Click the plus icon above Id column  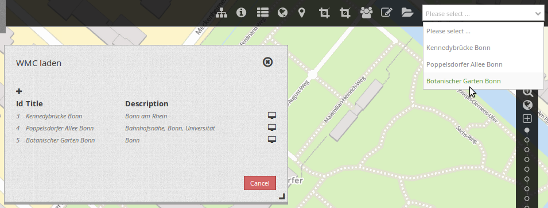tap(19, 91)
